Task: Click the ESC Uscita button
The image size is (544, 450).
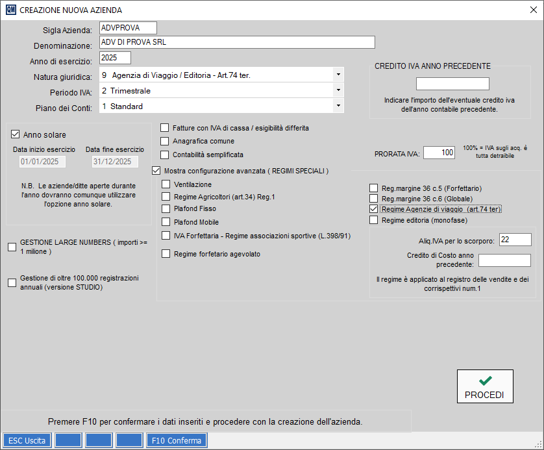Action: pyautogui.click(x=28, y=440)
